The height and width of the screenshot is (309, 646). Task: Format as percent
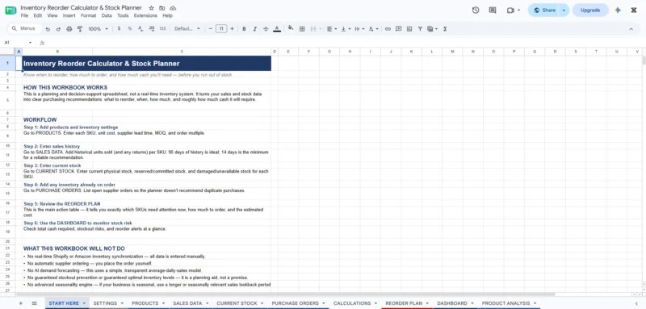(x=130, y=29)
